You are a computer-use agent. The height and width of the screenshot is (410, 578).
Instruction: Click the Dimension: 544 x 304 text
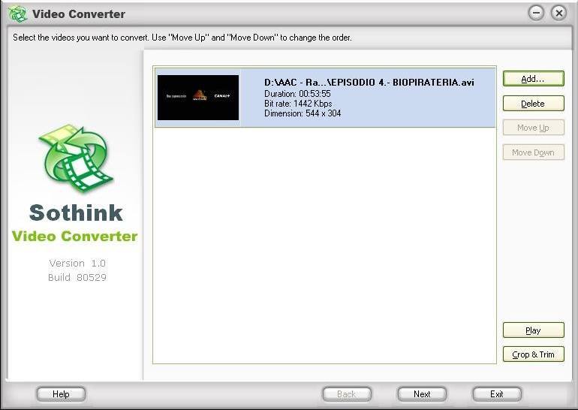click(x=303, y=113)
